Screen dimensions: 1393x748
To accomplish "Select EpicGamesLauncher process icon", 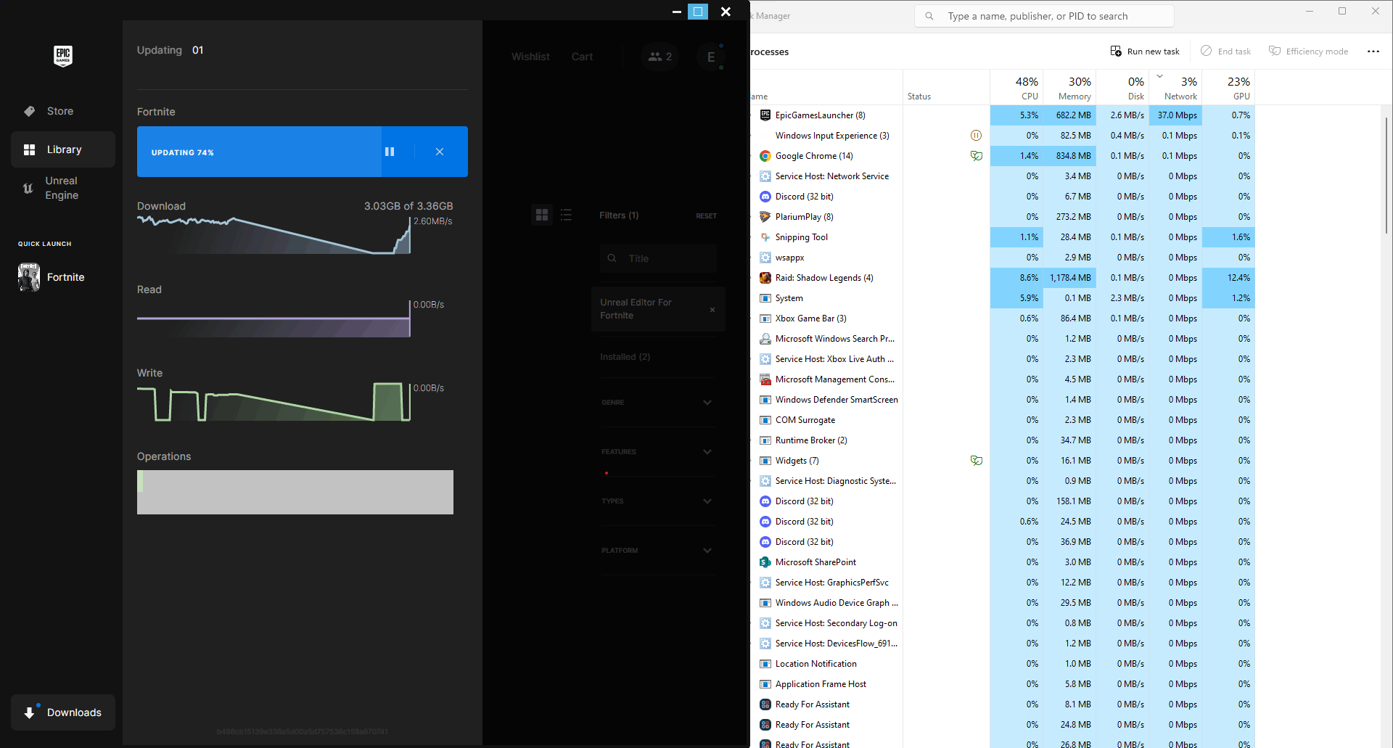I will [765, 115].
